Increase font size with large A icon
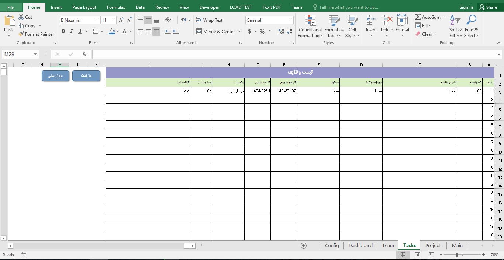Image resolution: width=504 pixels, height=260 pixels. click(x=121, y=20)
